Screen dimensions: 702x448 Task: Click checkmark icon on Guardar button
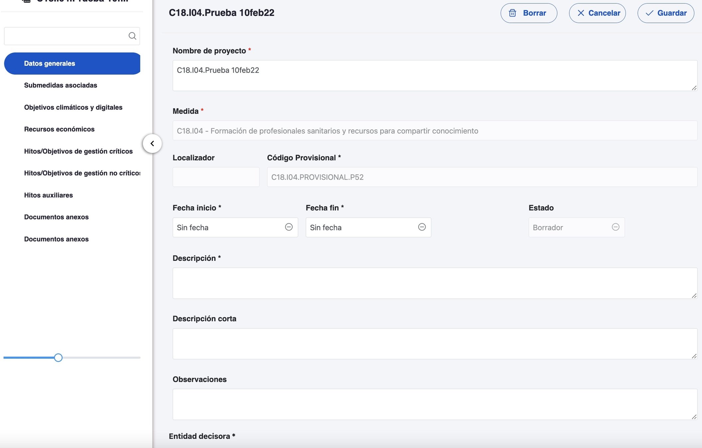click(649, 13)
